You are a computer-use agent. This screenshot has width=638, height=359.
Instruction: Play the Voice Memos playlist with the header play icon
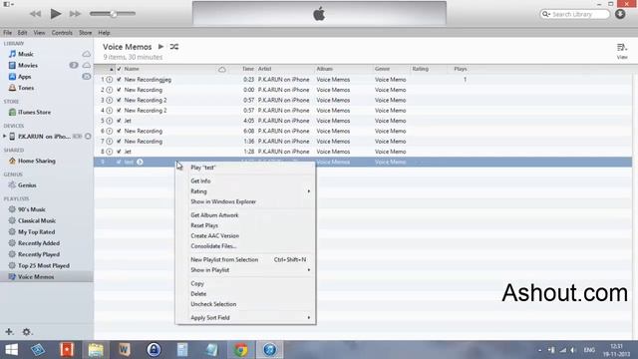click(160, 47)
